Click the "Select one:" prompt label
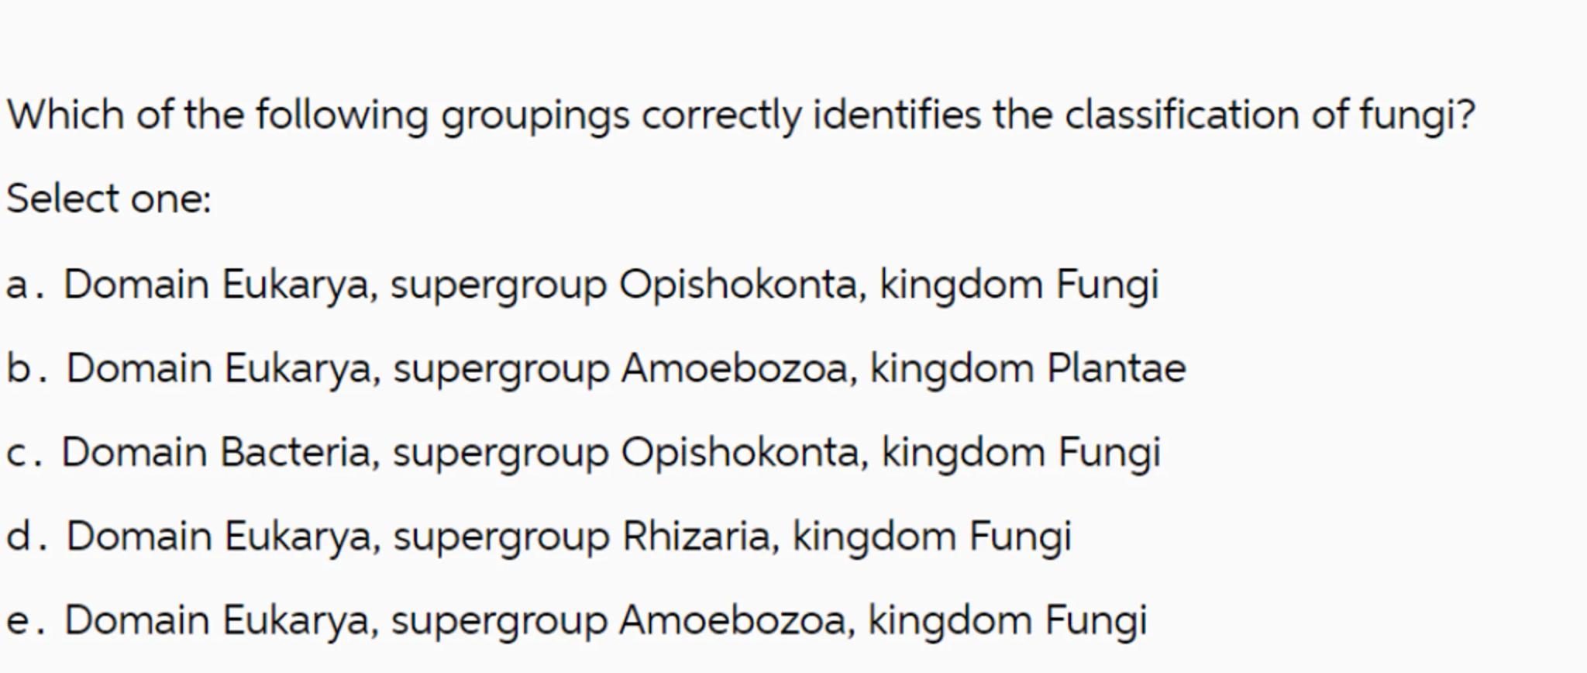 (x=108, y=199)
